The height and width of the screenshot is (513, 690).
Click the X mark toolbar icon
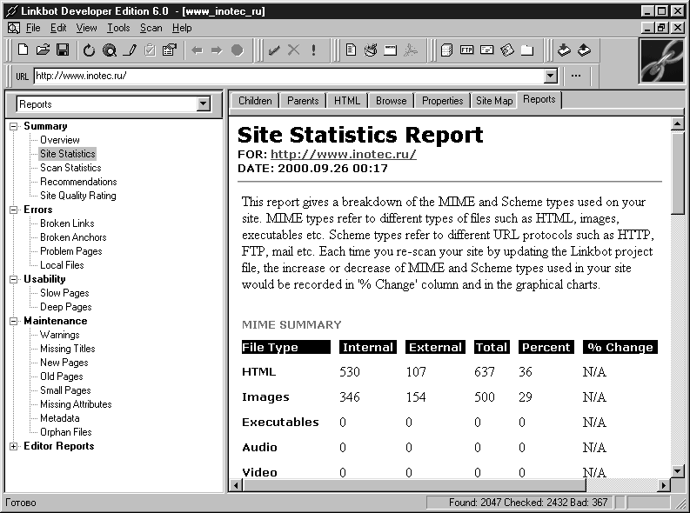coord(293,50)
